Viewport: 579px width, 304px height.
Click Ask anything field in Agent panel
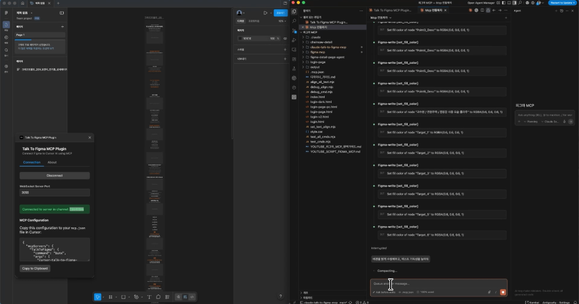(544, 115)
